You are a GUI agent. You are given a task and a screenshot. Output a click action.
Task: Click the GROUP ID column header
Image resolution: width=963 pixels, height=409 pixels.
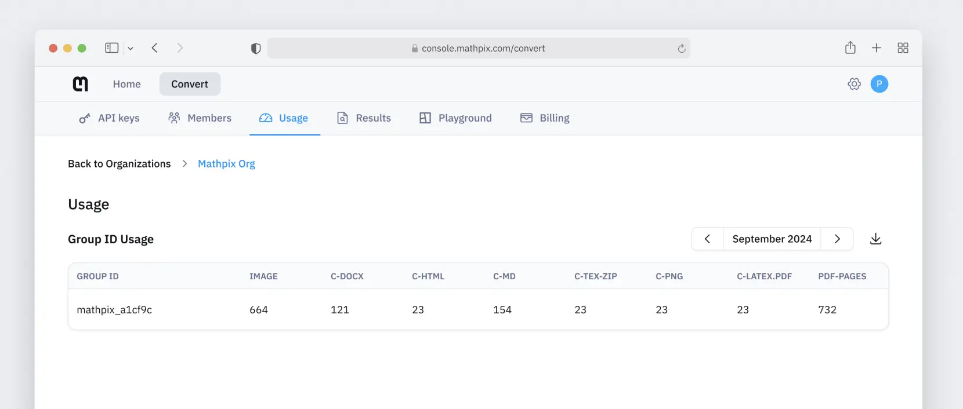[x=97, y=276]
